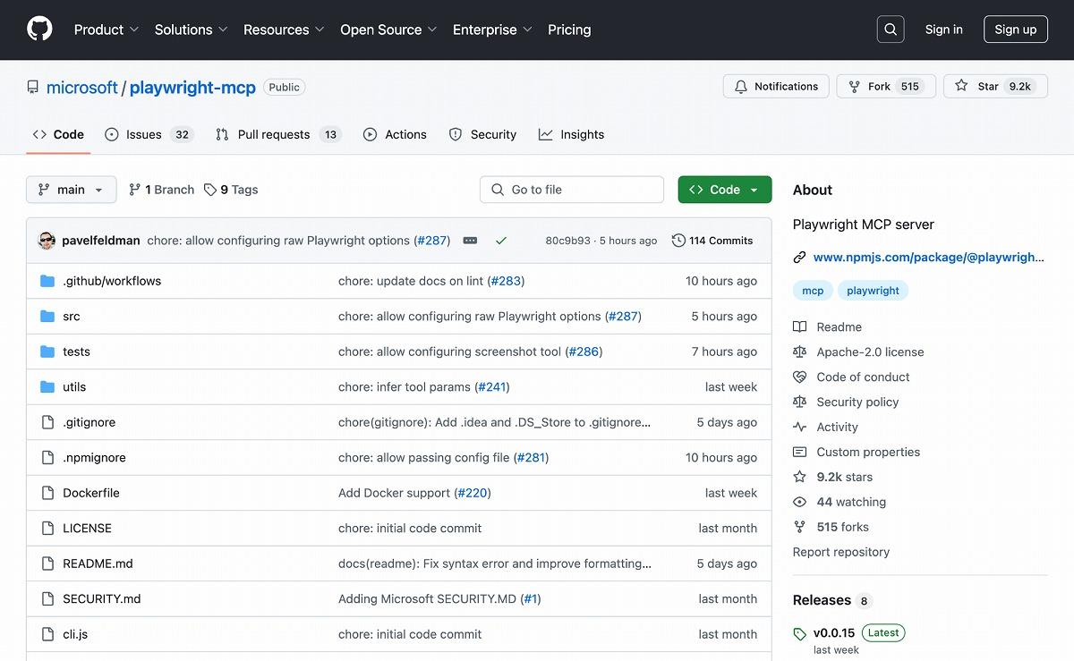
Task: Open the 515 forks link
Action: tap(843, 528)
